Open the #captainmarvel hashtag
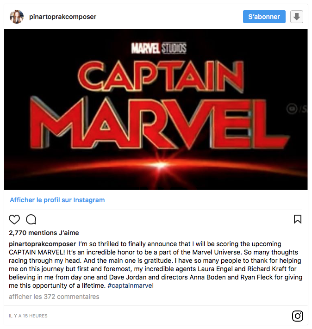 pyautogui.click(x=131, y=286)
